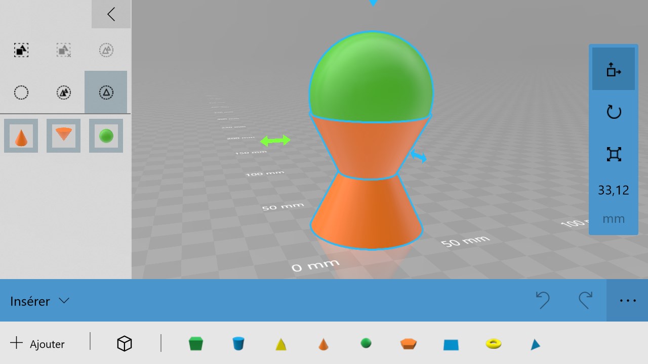Viewport: 648px width, 364px height.
Task: Insert the blue flat wedge shape
Action: (x=451, y=344)
